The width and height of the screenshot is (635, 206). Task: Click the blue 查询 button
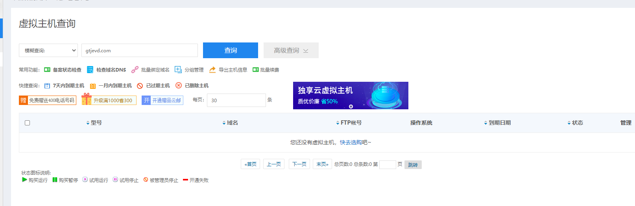(231, 50)
